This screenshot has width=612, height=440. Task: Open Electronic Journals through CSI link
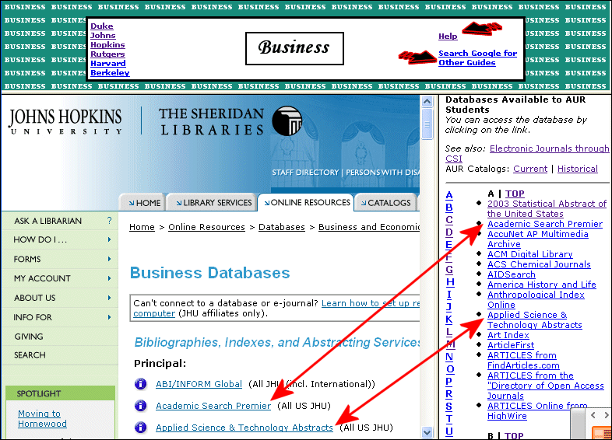tap(527, 154)
